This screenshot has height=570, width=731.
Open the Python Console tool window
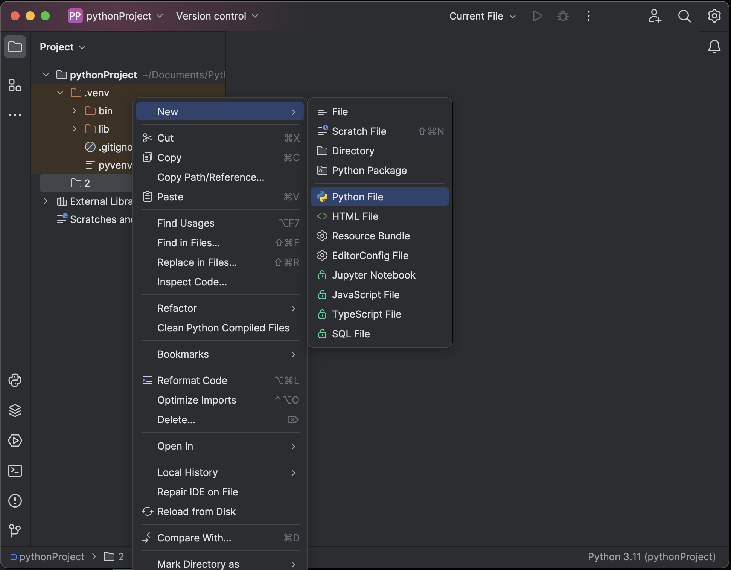coord(15,380)
